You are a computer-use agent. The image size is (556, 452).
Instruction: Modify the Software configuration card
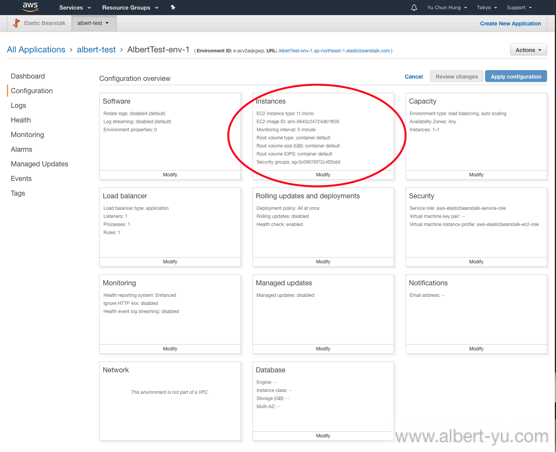pos(170,175)
